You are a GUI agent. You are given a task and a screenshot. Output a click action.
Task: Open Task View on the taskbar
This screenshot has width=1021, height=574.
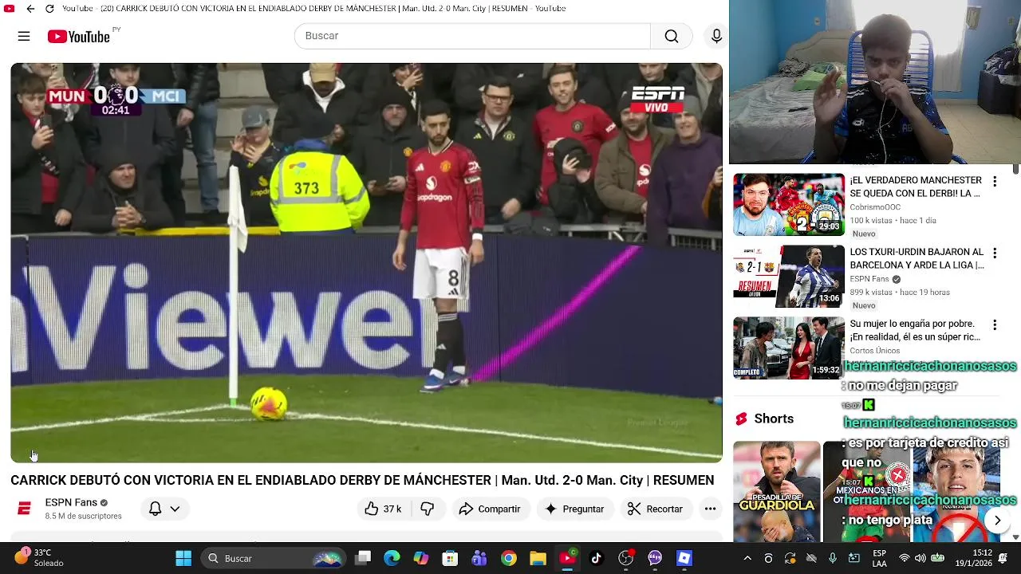point(363,558)
